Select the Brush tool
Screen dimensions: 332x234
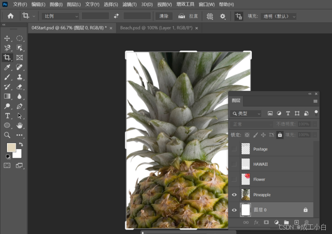tap(7, 77)
